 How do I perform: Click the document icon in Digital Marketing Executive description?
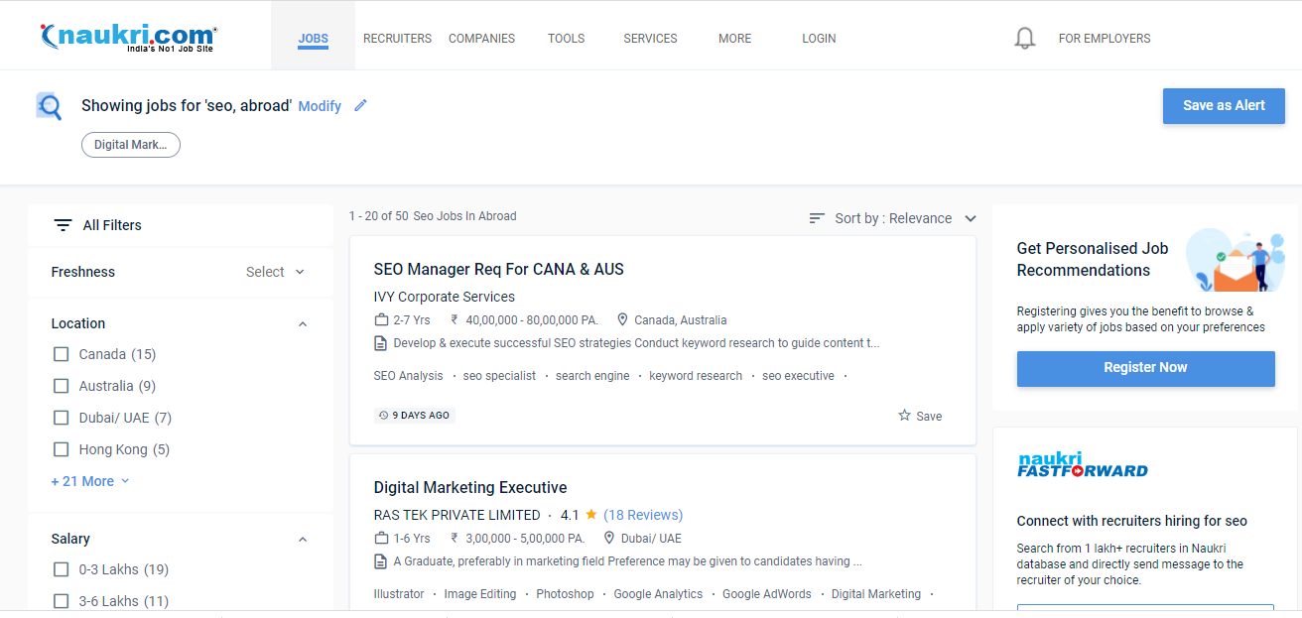click(380, 561)
